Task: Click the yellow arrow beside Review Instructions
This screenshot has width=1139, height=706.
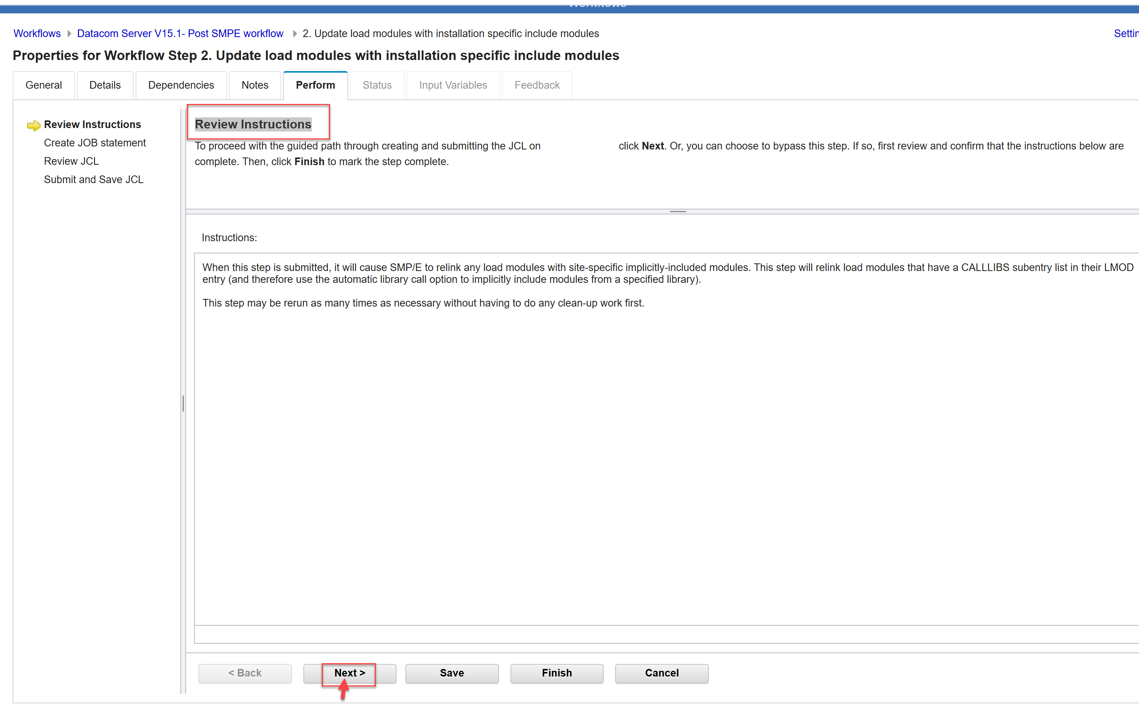Action: tap(34, 125)
